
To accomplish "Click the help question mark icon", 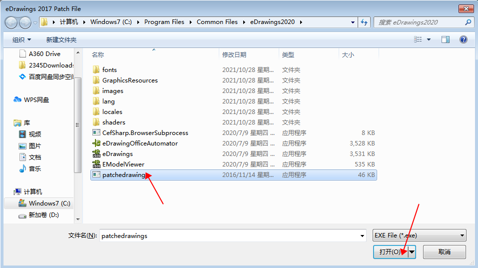I will click(464, 39).
